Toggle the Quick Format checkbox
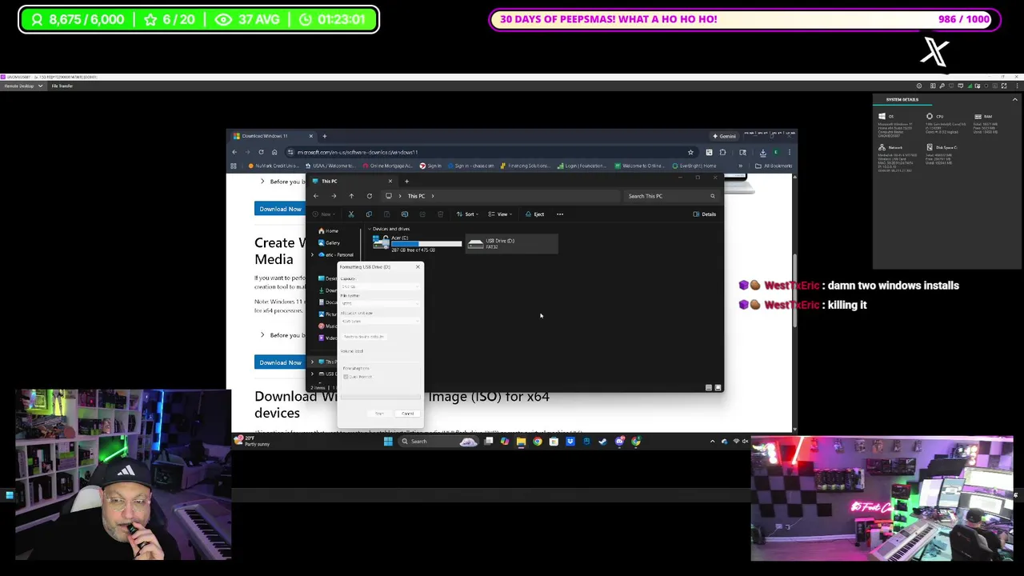Viewport: 1024px width, 576px height. pyautogui.click(x=346, y=377)
